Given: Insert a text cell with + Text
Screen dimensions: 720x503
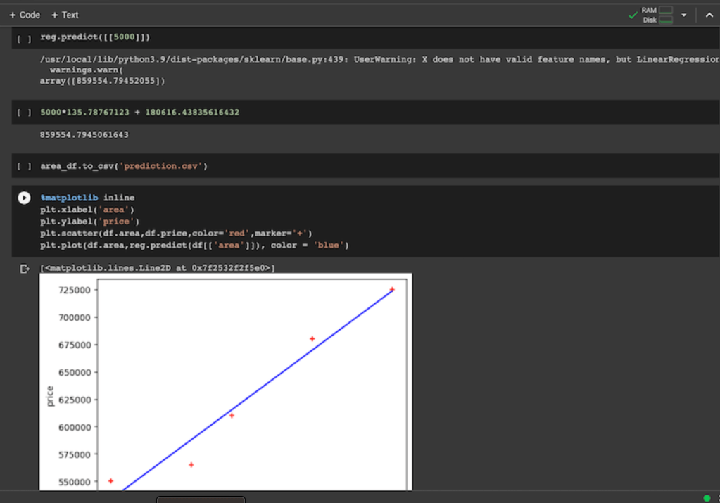Looking at the screenshot, I should coord(65,15).
